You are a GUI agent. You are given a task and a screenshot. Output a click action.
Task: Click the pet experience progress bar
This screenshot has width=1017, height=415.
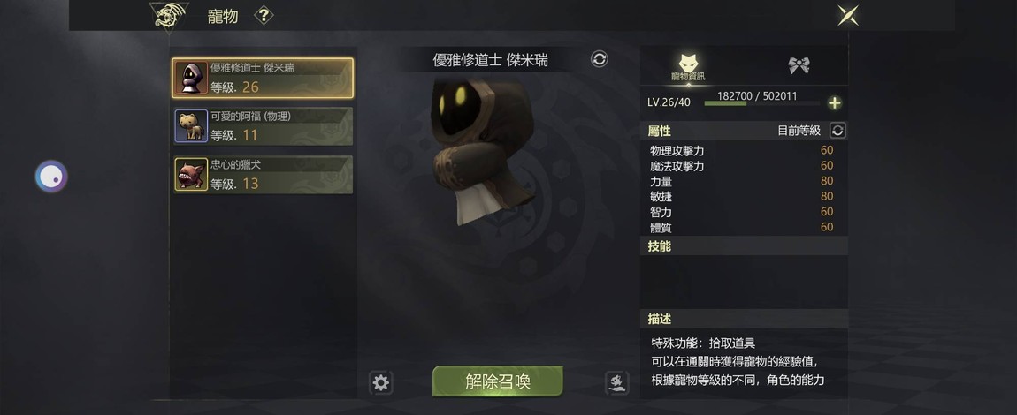762,103
